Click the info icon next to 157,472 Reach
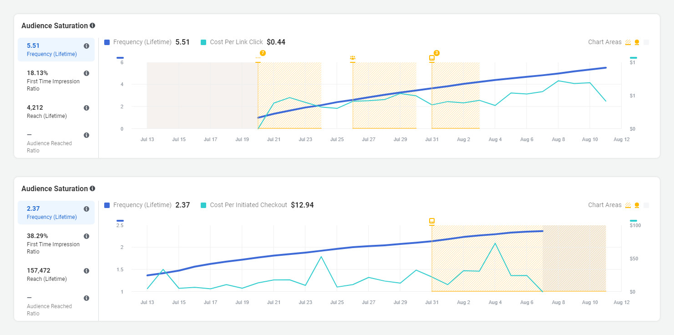Viewport: 674px width, 335px height. [x=86, y=271]
